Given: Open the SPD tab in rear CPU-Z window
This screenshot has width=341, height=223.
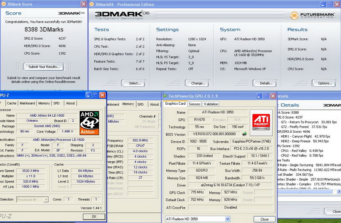Looking at the screenshot, I should tap(141, 104).
